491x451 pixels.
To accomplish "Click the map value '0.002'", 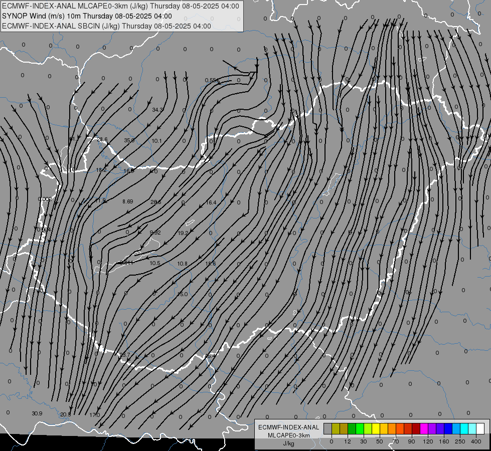I will [45, 199].
